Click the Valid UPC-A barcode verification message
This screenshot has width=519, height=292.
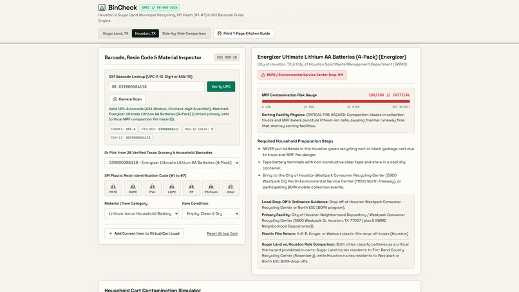coord(169,114)
